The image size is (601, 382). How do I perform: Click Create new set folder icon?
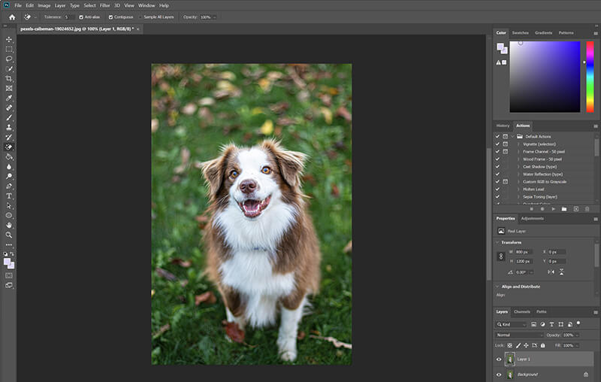click(x=564, y=209)
